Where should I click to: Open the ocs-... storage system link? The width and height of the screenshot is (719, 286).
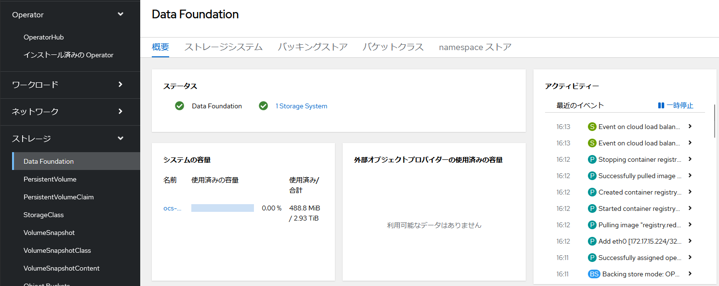[x=173, y=208]
